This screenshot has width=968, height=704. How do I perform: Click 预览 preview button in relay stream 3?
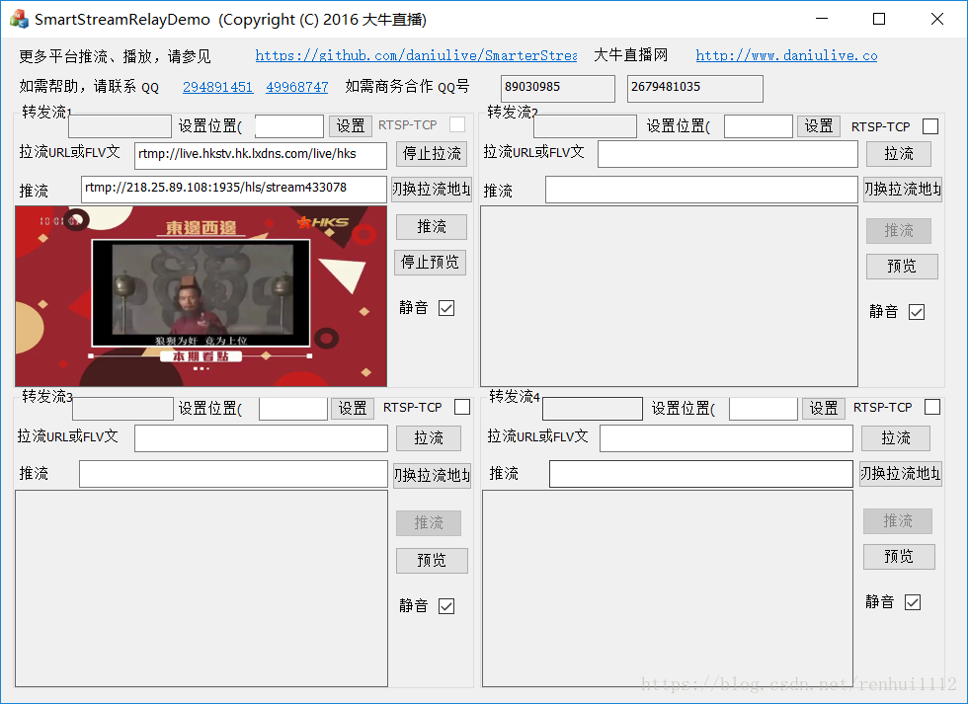(x=432, y=560)
